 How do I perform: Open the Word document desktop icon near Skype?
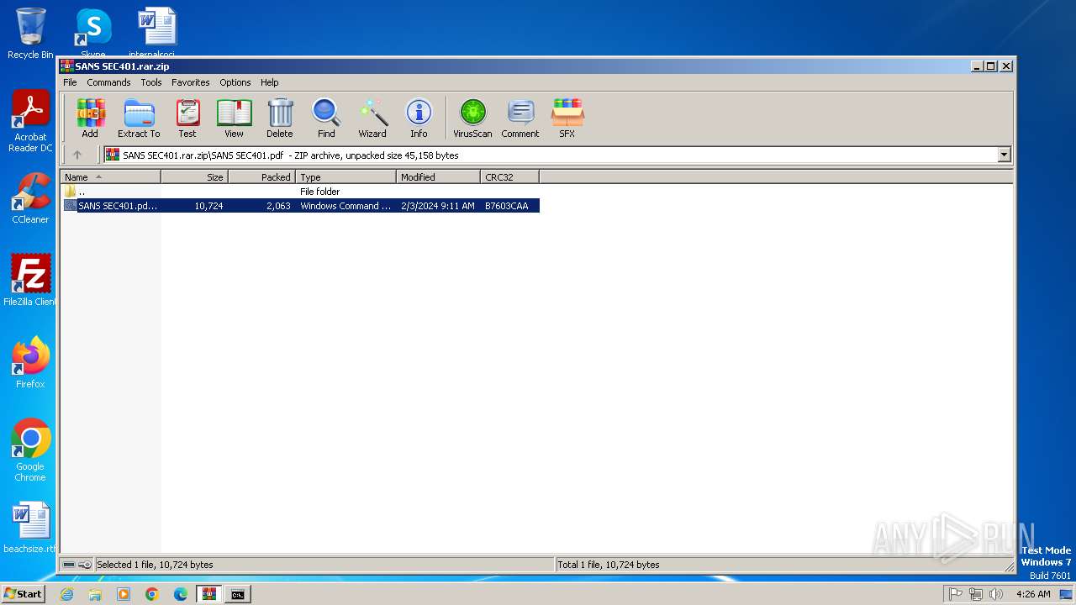coord(156,34)
